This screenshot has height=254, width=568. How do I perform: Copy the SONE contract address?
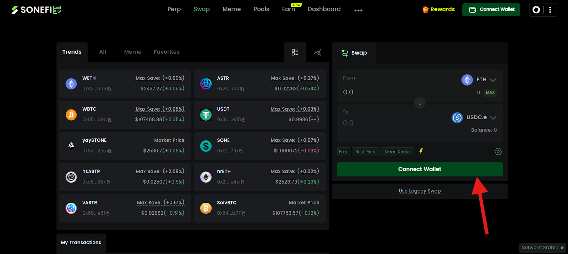(241, 151)
